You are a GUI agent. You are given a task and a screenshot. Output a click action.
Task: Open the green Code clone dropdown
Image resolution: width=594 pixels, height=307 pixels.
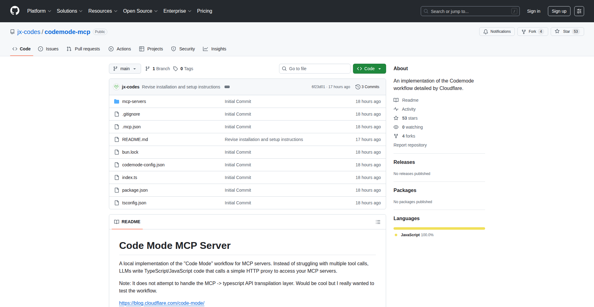(x=369, y=69)
